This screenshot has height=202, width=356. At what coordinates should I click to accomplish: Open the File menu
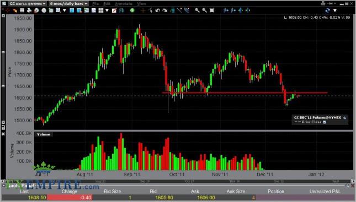95,4
